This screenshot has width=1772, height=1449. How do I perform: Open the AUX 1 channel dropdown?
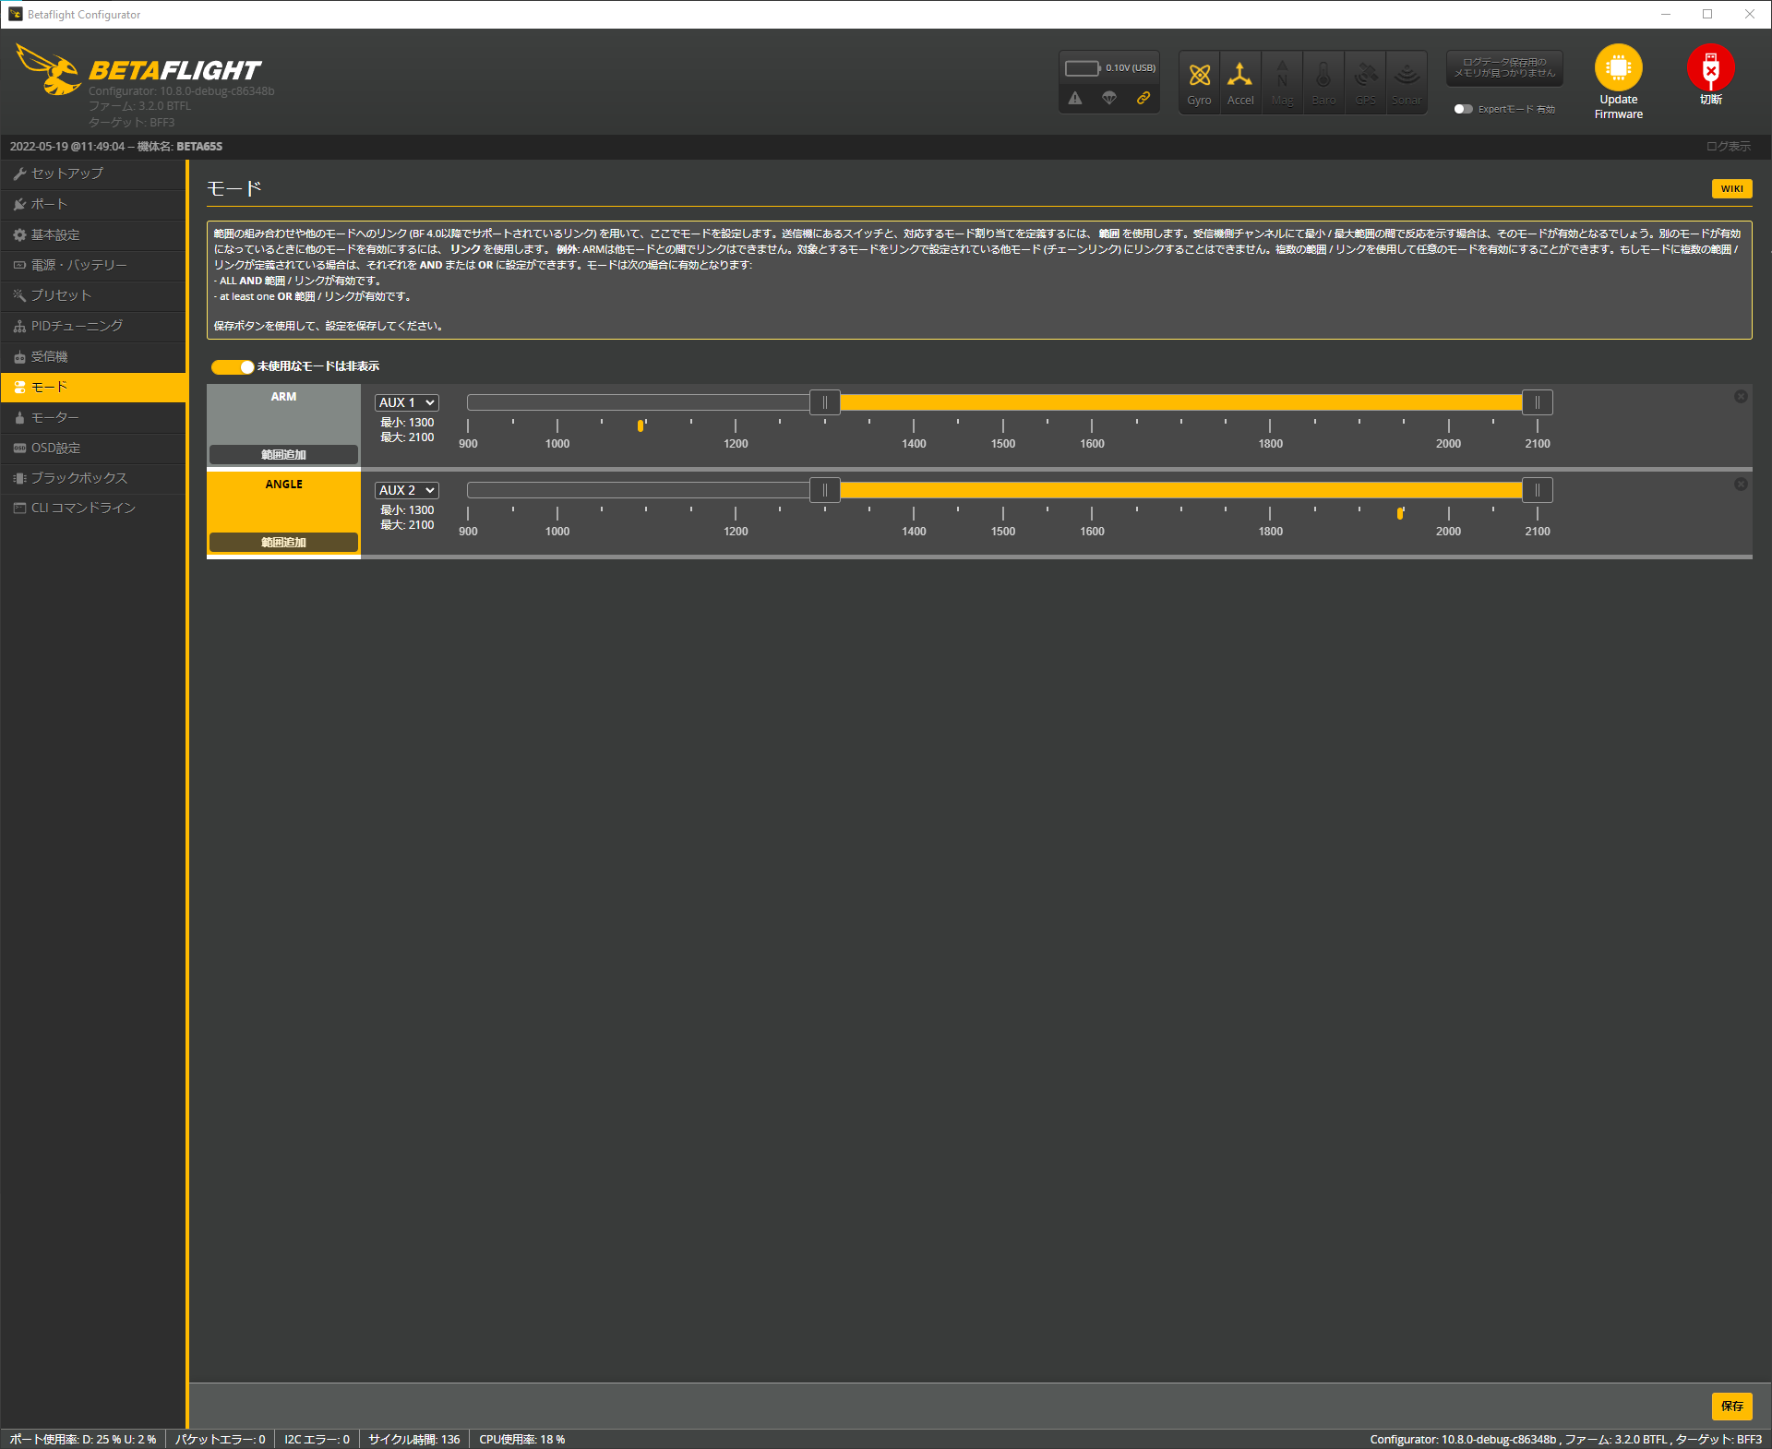[406, 402]
